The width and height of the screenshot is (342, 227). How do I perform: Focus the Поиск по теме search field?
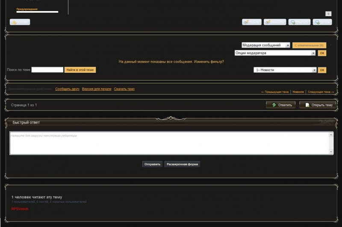point(47,70)
